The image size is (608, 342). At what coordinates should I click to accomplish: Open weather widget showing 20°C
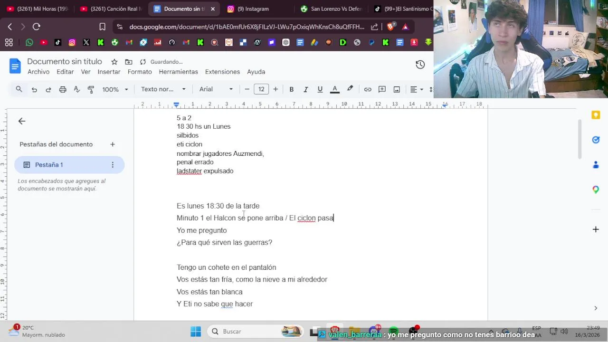[37, 331]
